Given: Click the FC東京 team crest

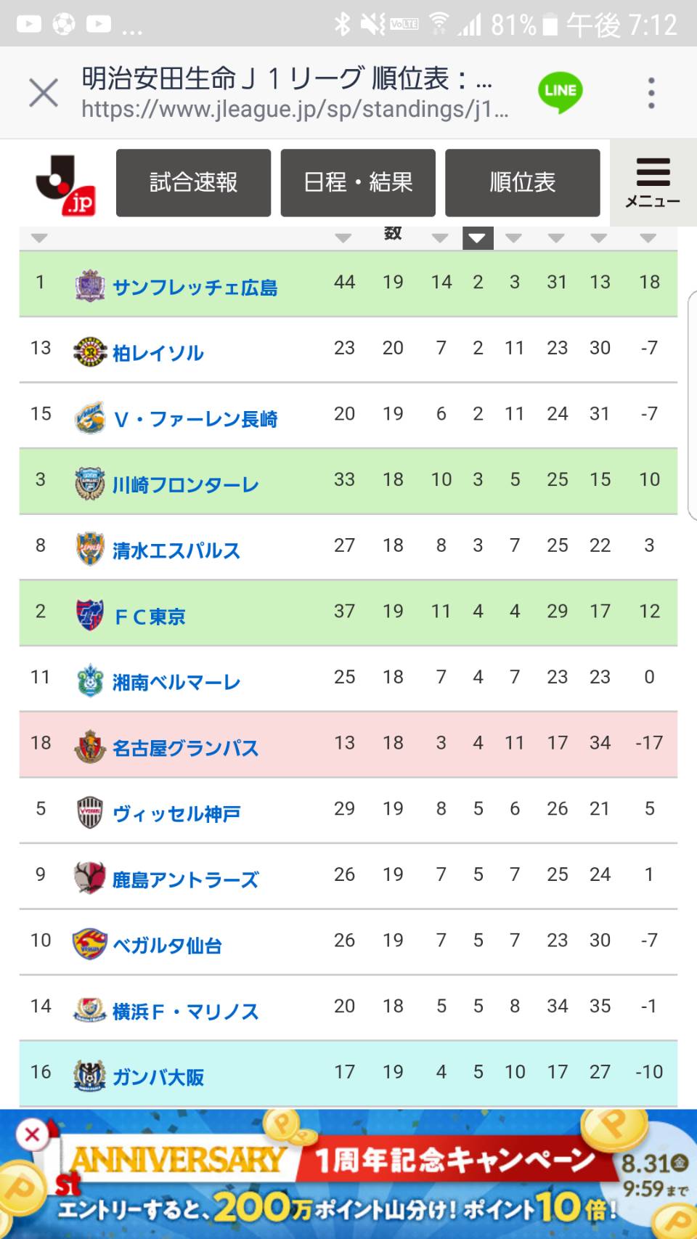Looking at the screenshot, I should click(90, 615).
